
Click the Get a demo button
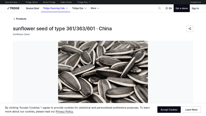point(182,8)
